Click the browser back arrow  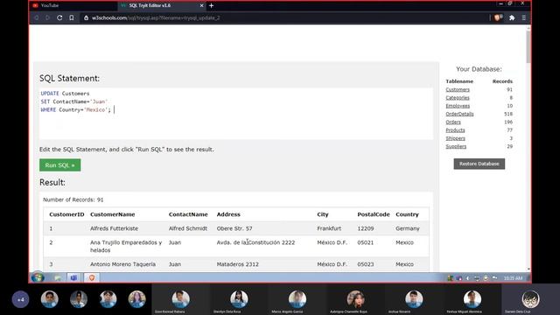coord(37,17)
